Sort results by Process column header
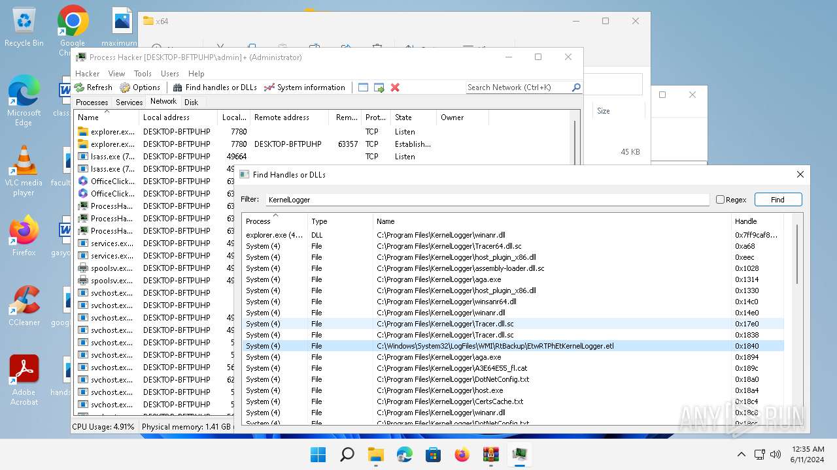 pos(275,221)
